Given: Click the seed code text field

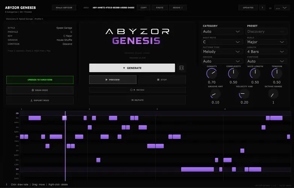Looking at the screenshot, I should point(114,8).
